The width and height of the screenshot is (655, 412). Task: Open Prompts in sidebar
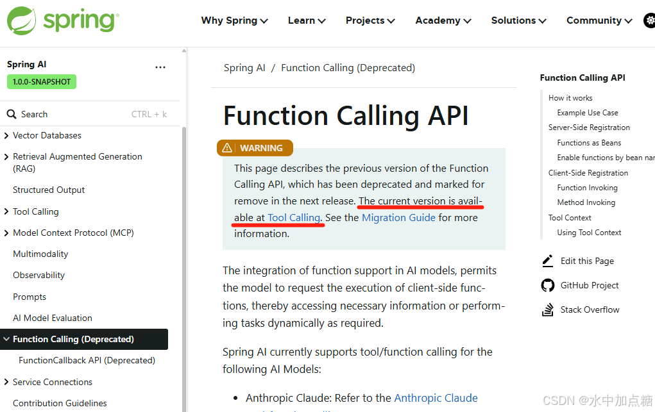click(30, 297)
